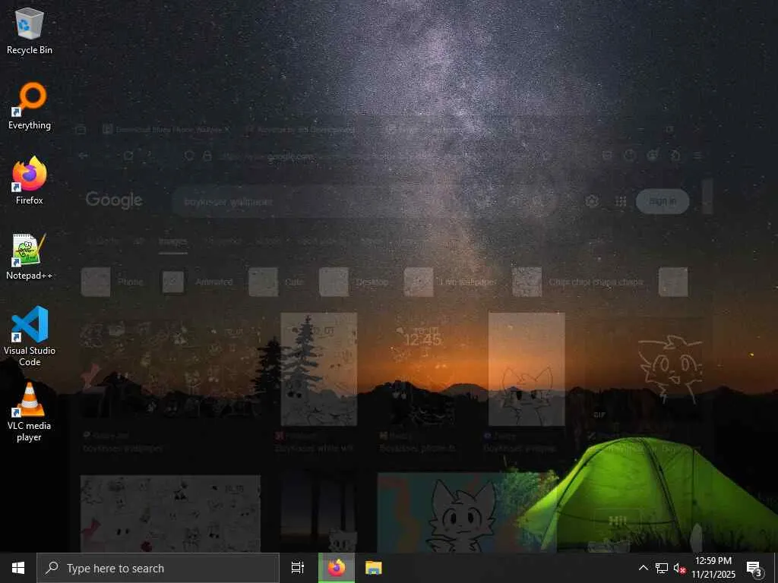Screen dimensions: 778x583
Task: Activate the Firefox taskbar button
Action: [x=337, y=568]
